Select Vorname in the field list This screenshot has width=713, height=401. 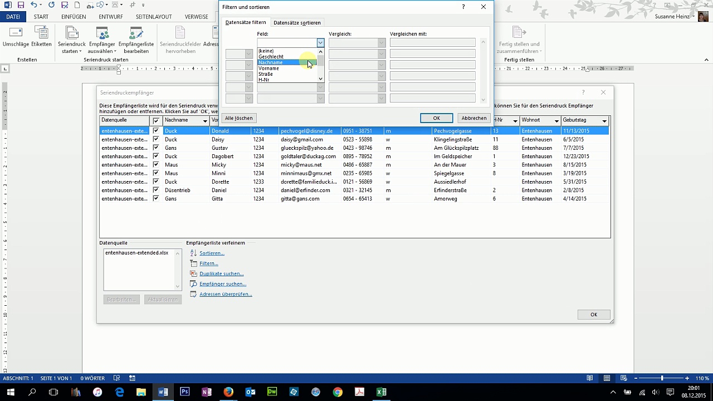tap(268, 68)
